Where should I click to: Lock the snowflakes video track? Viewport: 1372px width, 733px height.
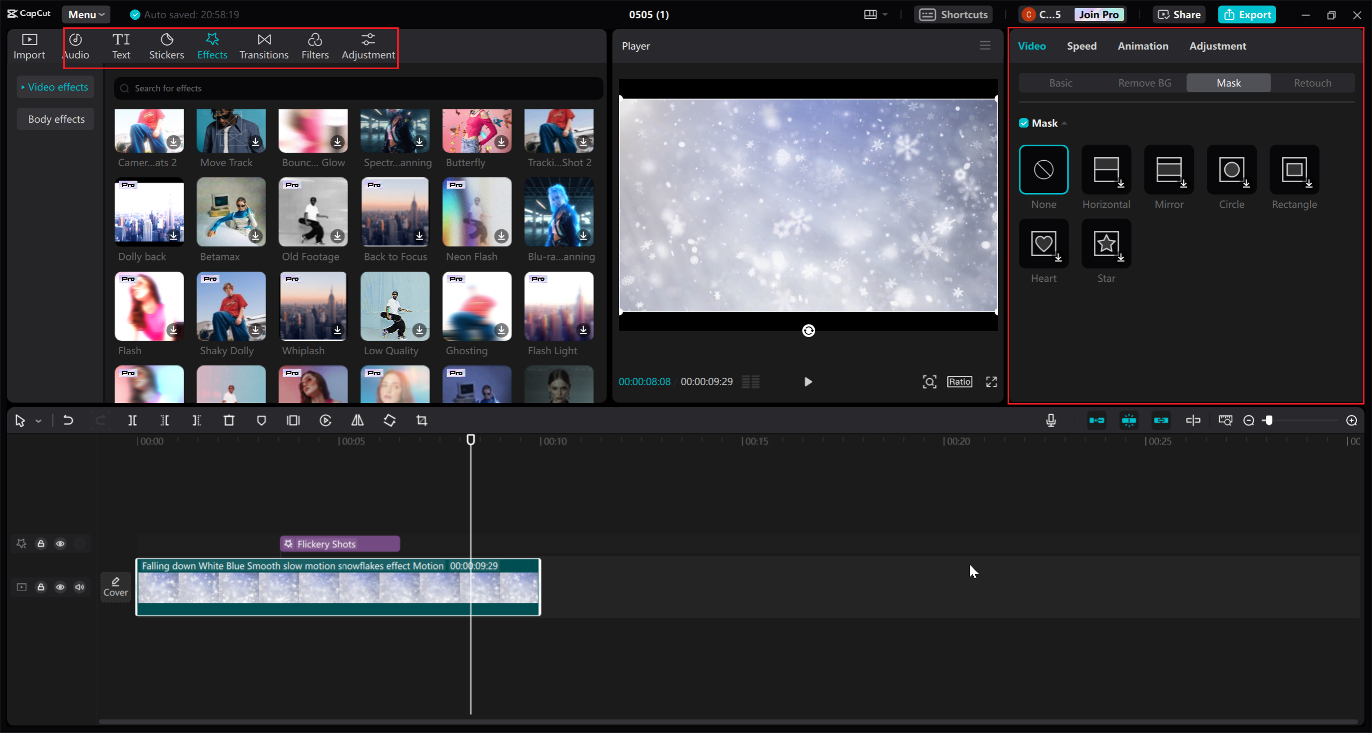coord(41,587)
